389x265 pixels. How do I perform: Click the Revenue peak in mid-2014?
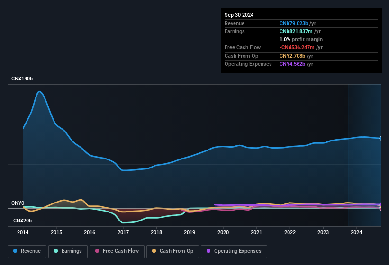(x=40, y=91)
